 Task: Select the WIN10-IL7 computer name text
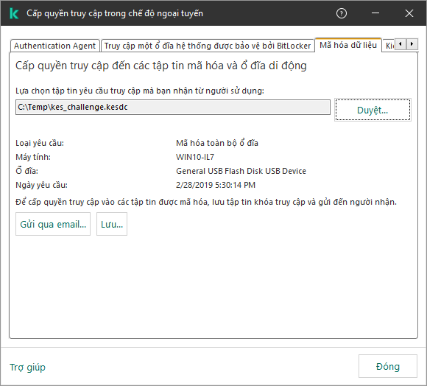[x=195, y=157]
